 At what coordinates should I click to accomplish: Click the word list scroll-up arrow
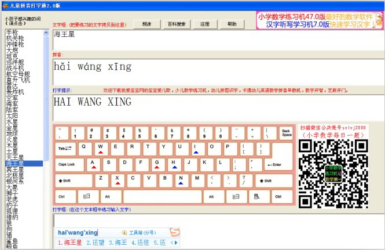click(x=46, y=32)
